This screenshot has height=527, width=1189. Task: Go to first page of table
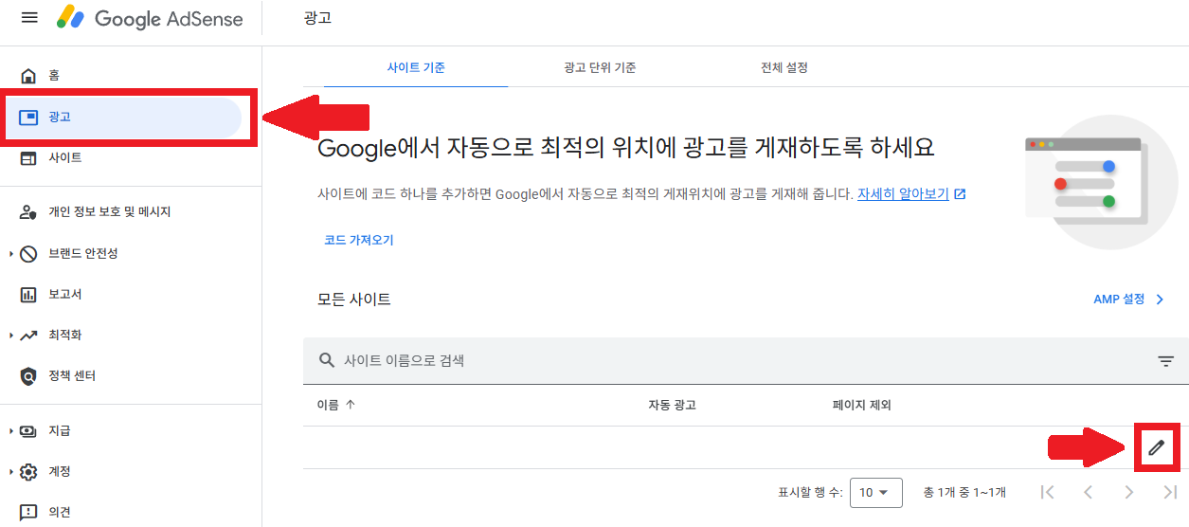(1047, 492)
